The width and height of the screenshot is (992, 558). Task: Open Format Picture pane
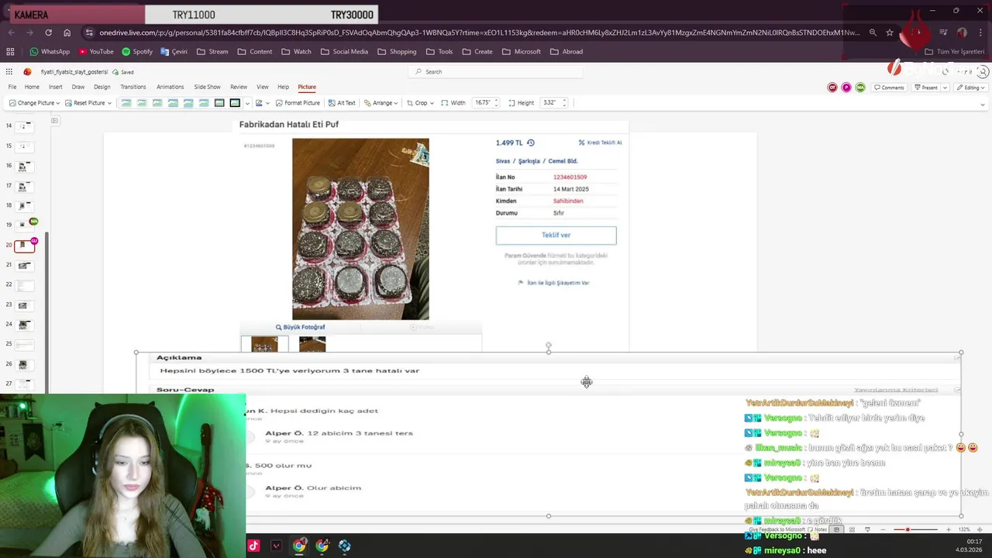pos(298,102)
